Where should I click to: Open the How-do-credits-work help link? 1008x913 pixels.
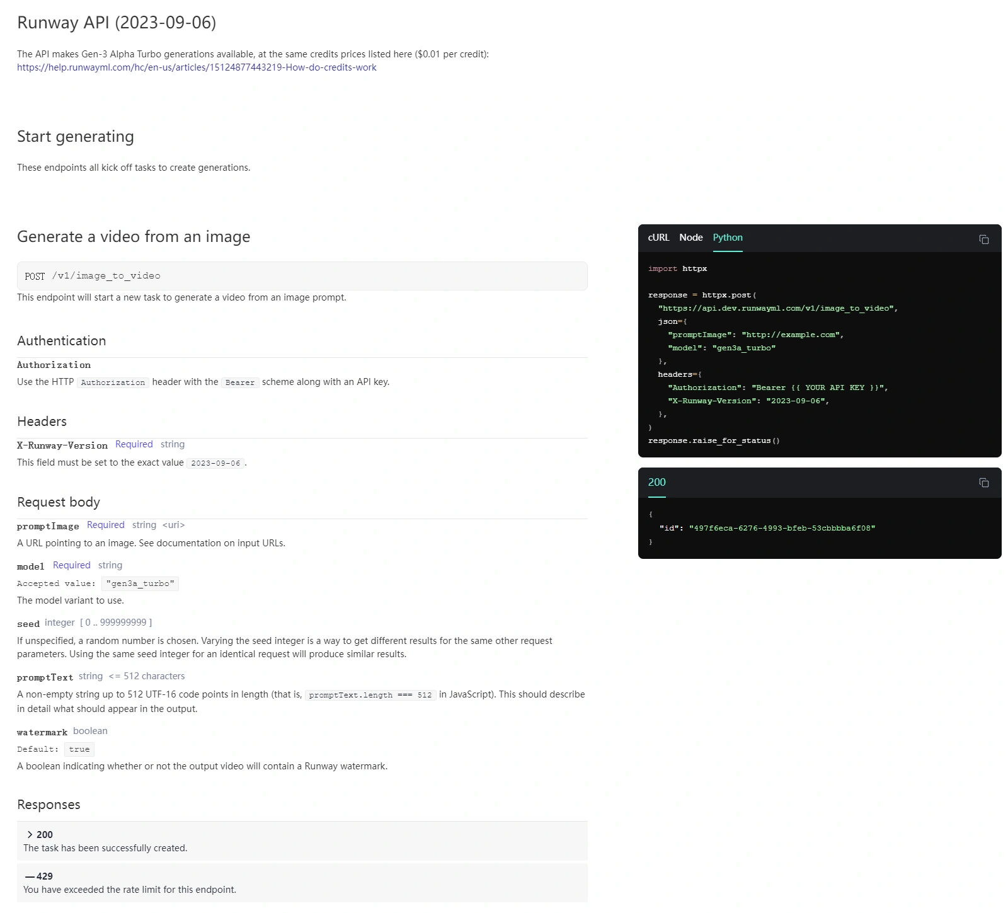(197, 67)
